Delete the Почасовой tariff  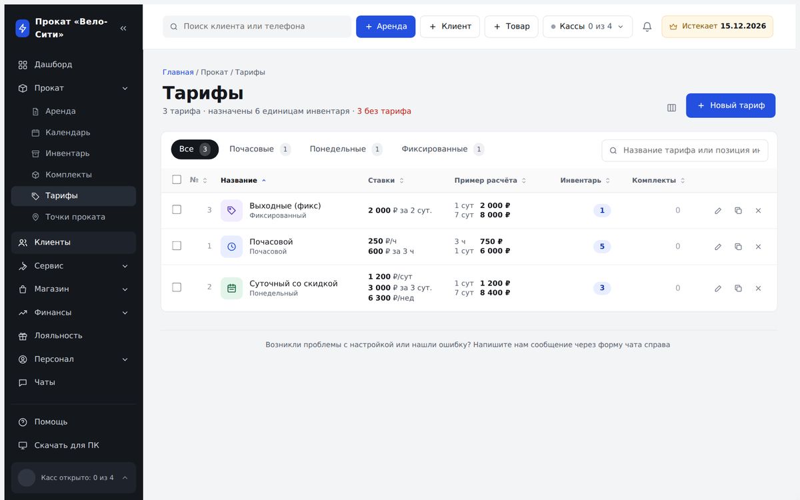(x=758, y=247)
